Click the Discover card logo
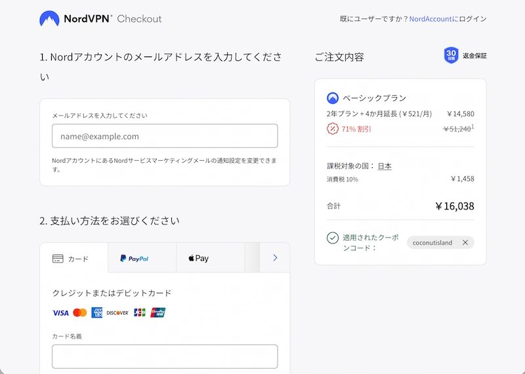This screenshot has height=374, width=525. point(117,313)
